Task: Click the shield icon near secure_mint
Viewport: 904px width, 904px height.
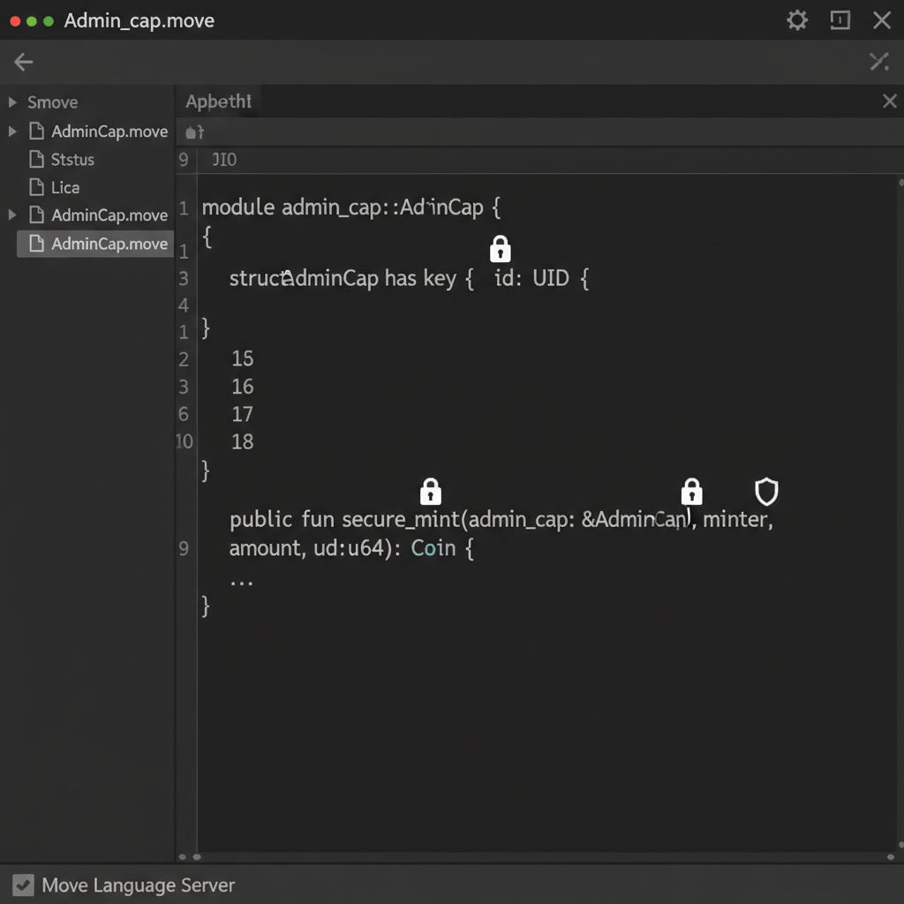Action: click(x=765, y=492)
